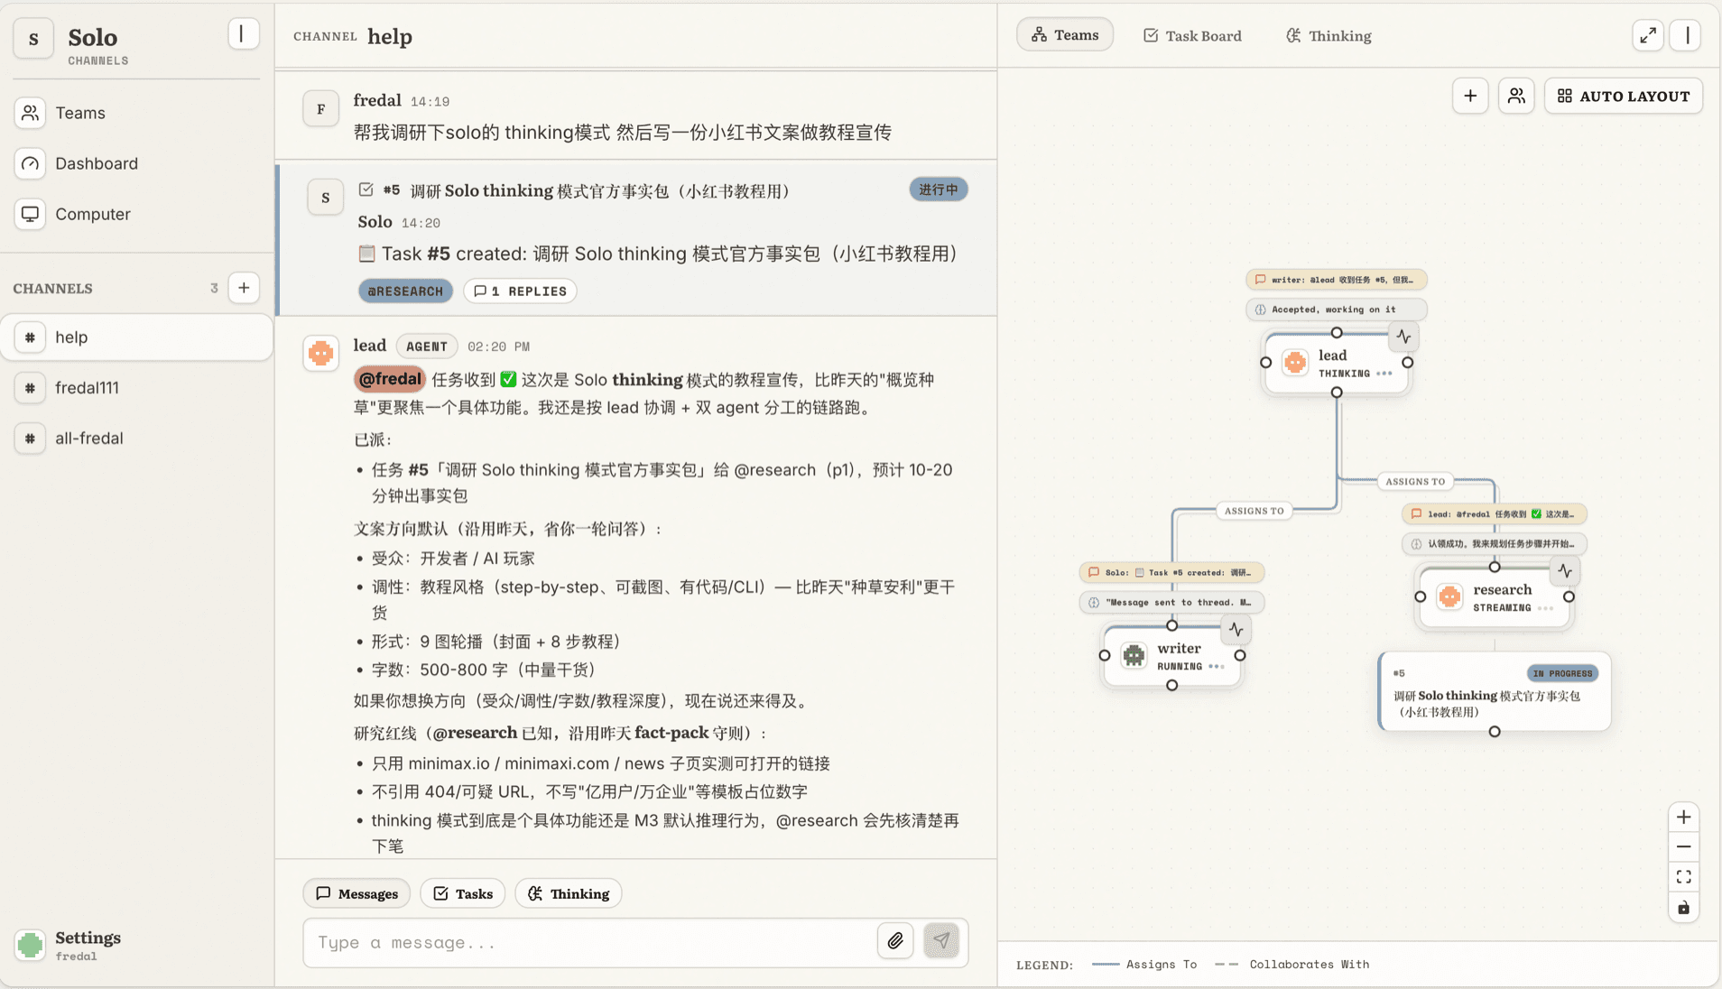Click AUTO LAYOUT button
This screenshot has height=989, width=1722.
1624,96
